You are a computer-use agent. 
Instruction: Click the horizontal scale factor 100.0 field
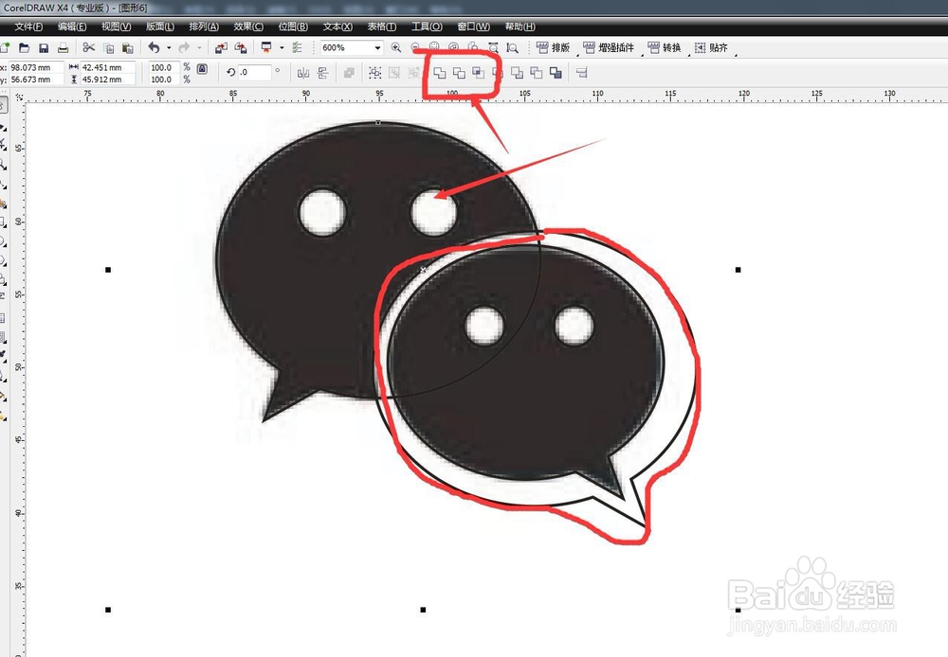[164, 67]
